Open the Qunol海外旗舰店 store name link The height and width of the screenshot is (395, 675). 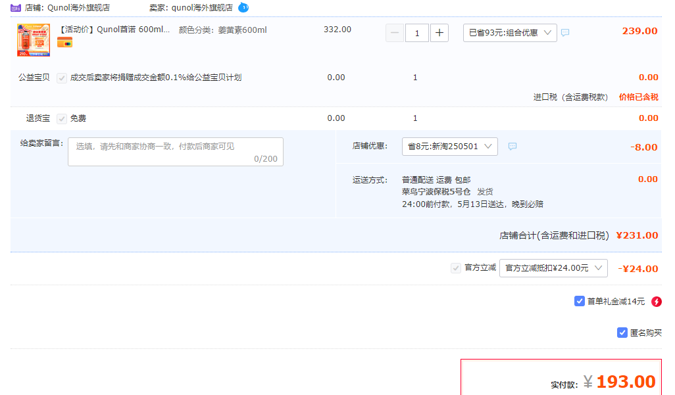[78, 8]
